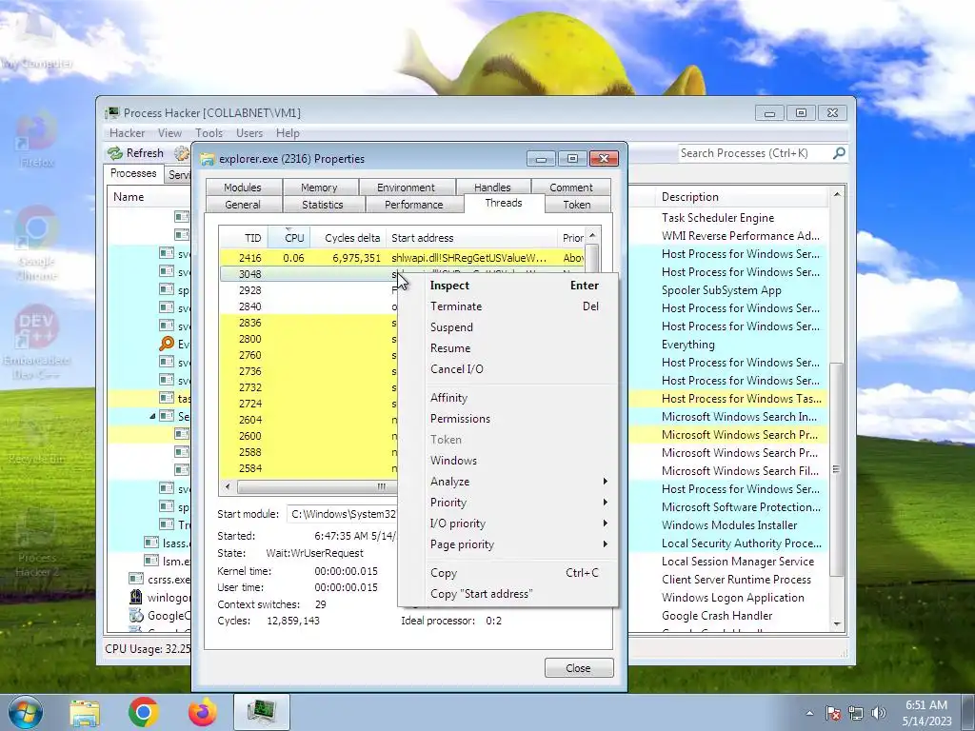Click the network tray icon
Screen dimensions: 975x731
(856, 713)
